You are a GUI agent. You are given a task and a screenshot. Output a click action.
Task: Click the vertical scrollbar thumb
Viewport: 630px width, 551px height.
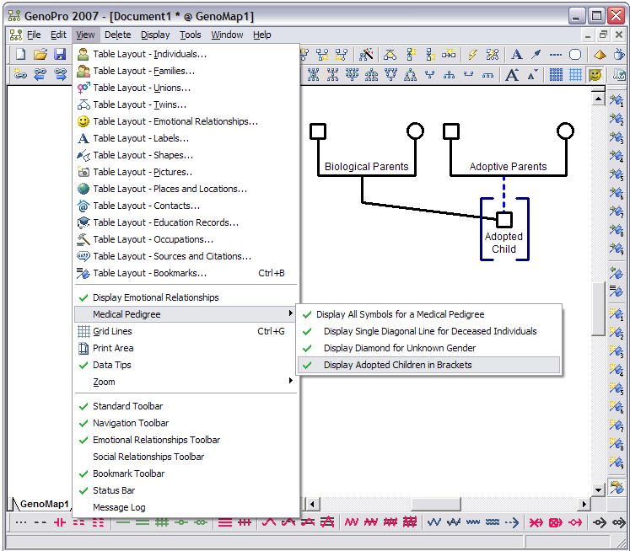[597, 308]
